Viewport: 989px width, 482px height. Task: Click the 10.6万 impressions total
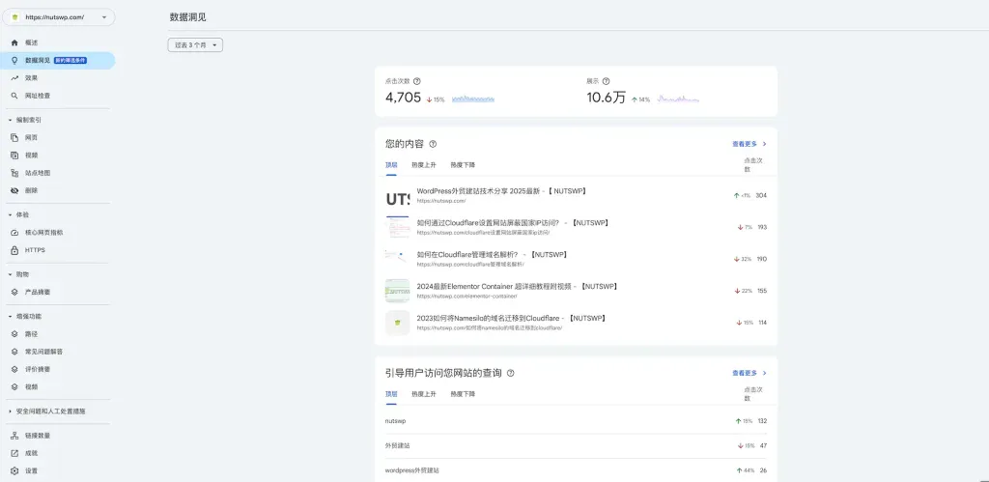(x=607, y=98)
